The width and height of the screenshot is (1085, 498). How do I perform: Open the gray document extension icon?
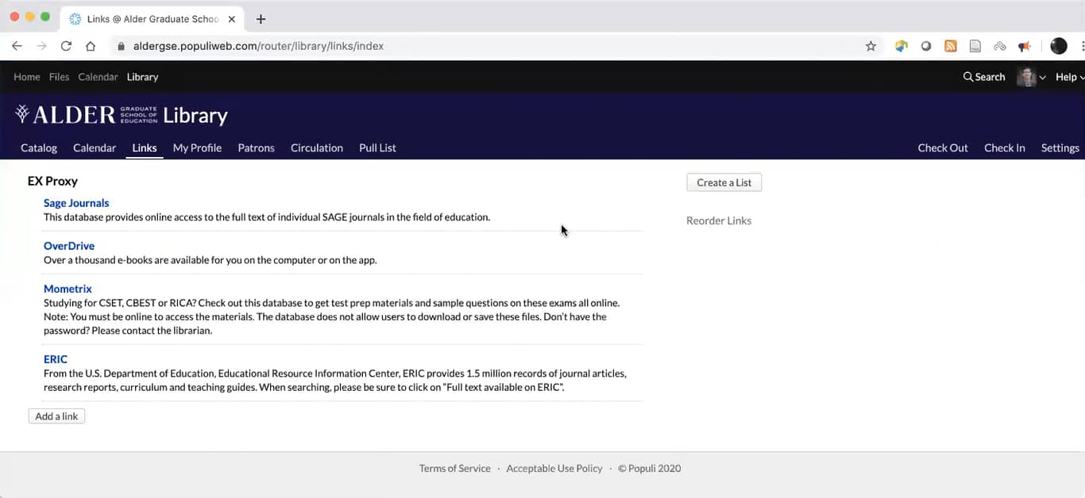click(x=975, y=46)
